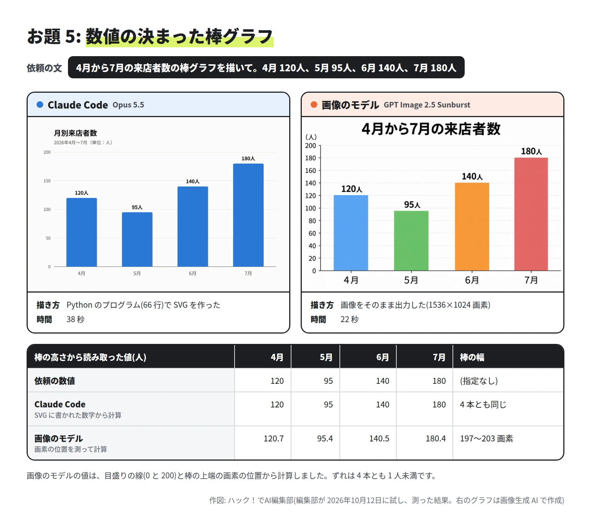Select the page title お題 5: 数値の決まった棒グラフ
591x526 pixels.
pyautogui.click(x=150, y=37)
